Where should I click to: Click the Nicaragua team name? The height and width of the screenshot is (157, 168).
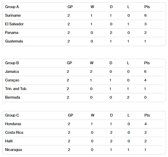click(x=13, y=150)
